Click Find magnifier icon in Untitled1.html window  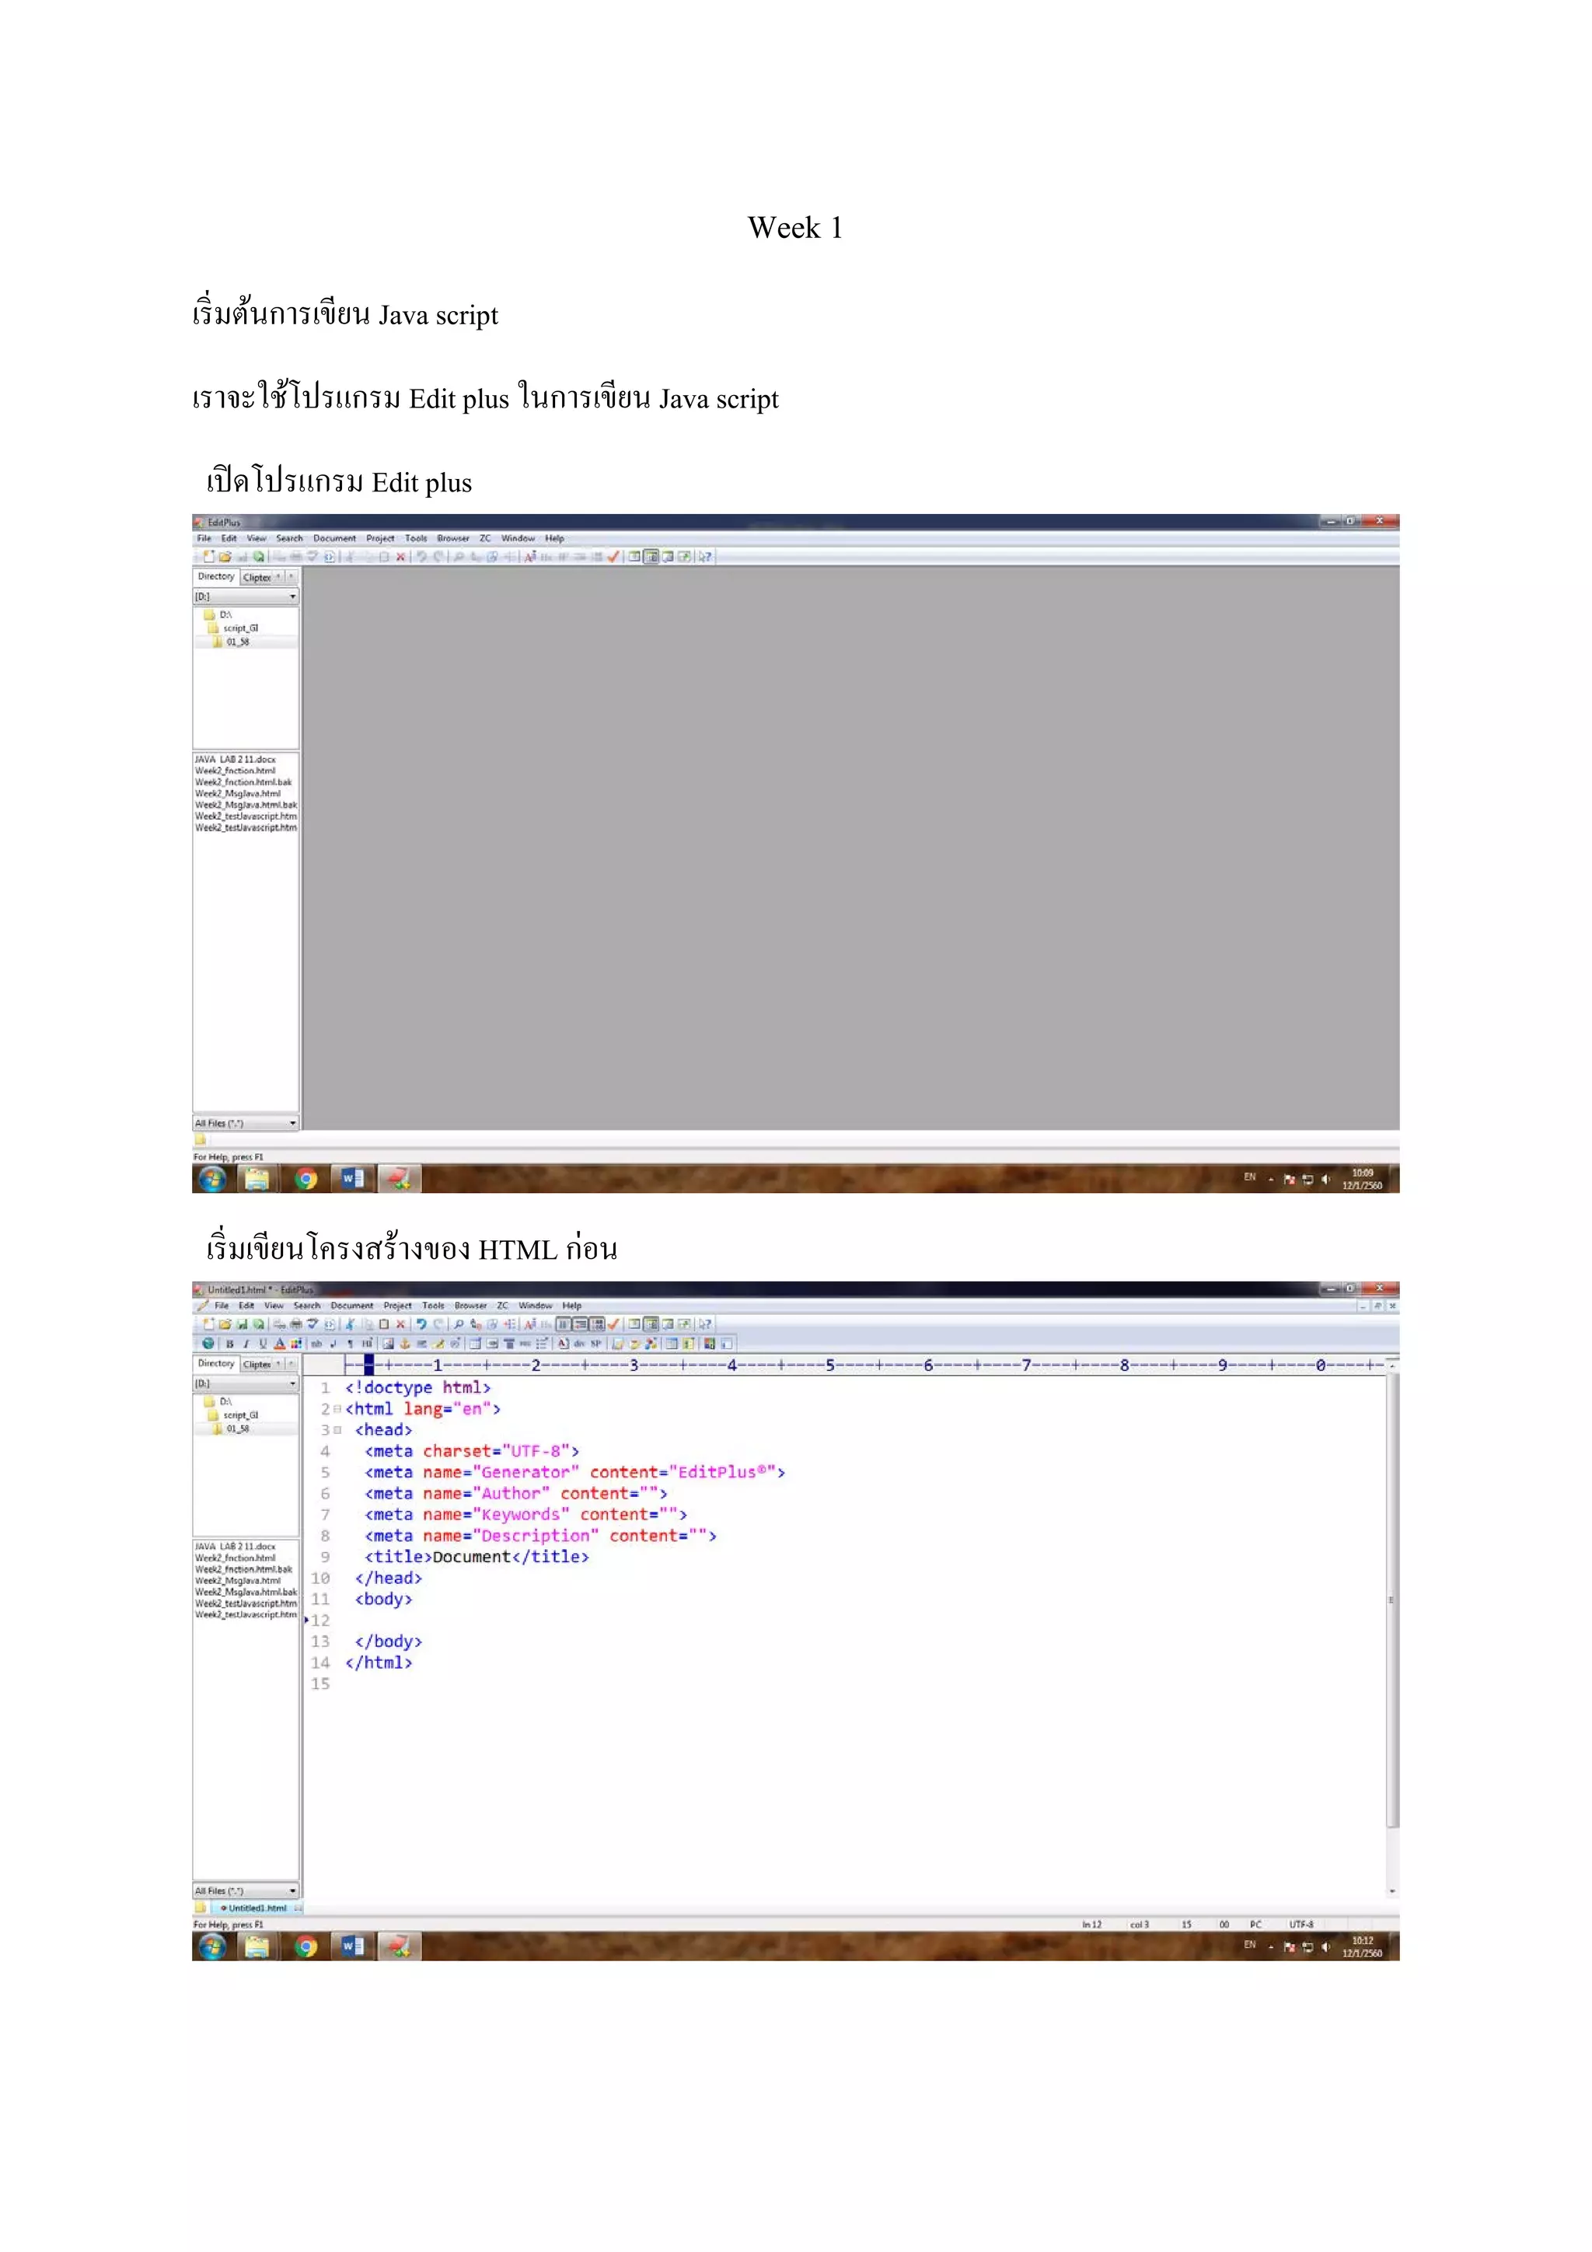[459, 1324]
